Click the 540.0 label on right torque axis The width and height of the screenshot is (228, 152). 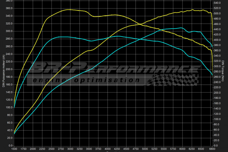tap(218, 3)
